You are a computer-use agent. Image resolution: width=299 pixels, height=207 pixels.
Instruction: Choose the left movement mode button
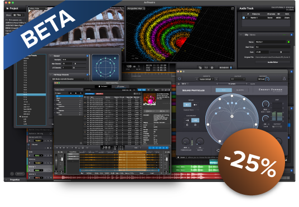[187, 120]
